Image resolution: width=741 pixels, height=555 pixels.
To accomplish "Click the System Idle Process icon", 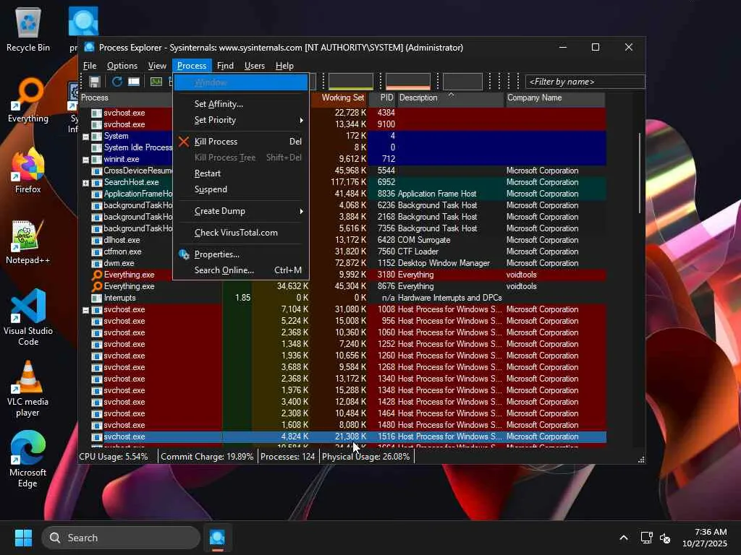I will tap(96, 147).
